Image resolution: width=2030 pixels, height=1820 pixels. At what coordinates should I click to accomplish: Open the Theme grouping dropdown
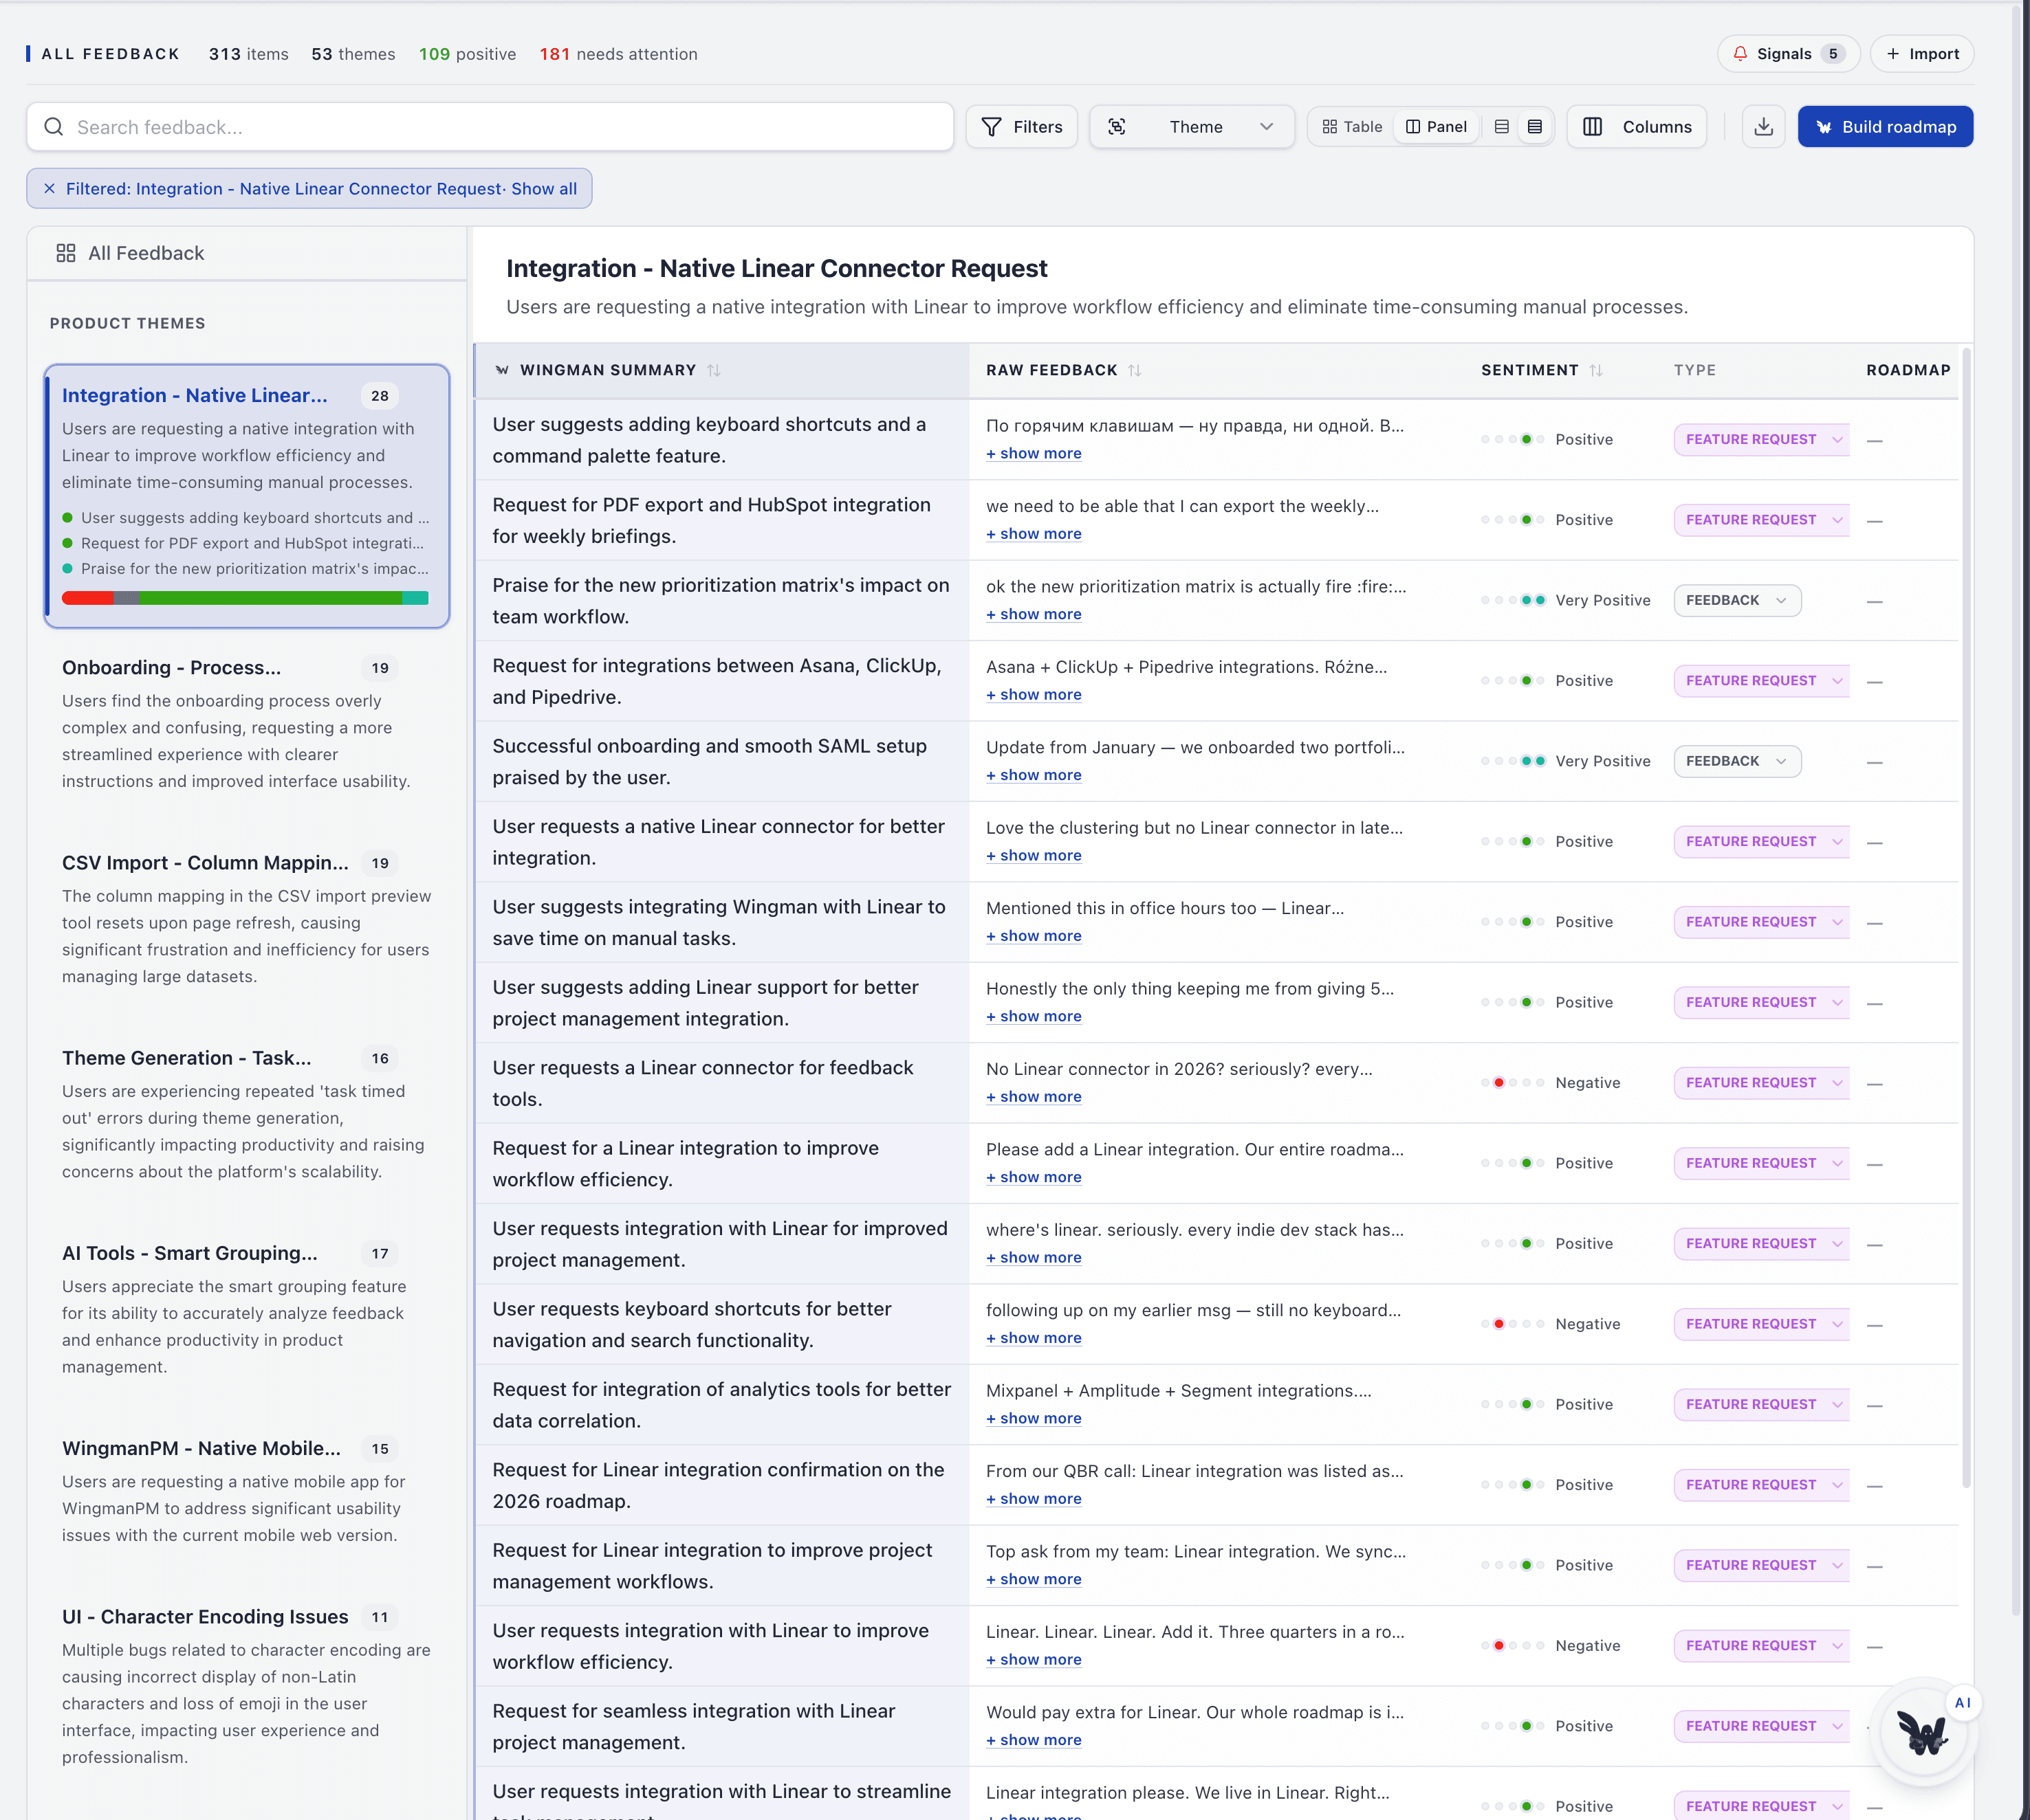(1192, 127)
